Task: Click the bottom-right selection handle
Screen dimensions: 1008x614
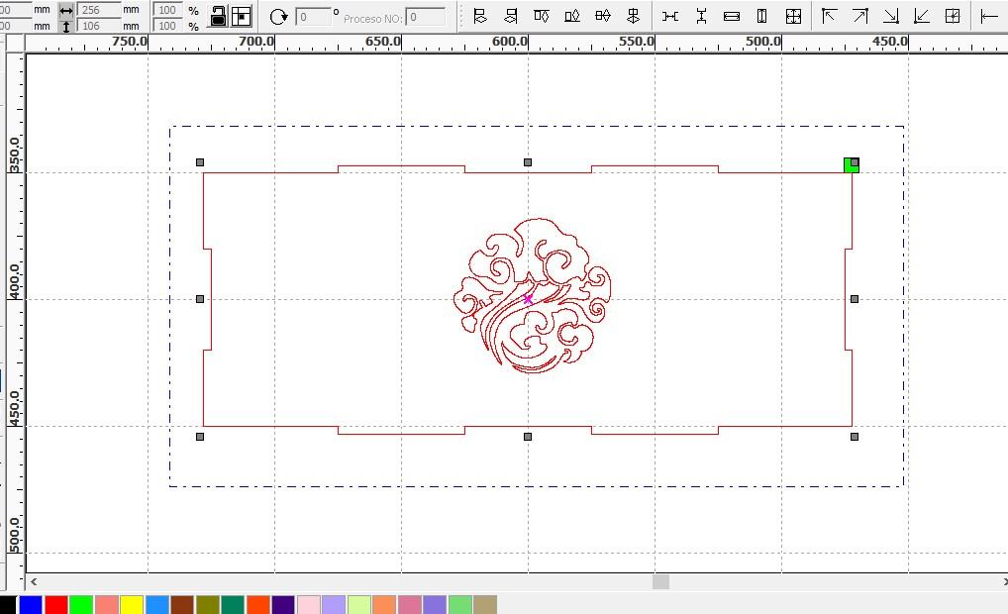Action: tap(855, 437)
